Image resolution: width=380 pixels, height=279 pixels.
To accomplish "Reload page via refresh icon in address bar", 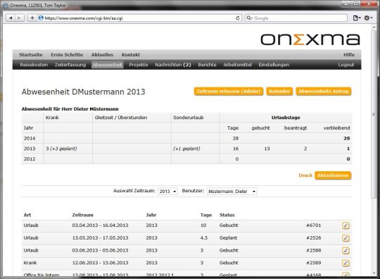I will pyautogui.click(x=238, y=18).
